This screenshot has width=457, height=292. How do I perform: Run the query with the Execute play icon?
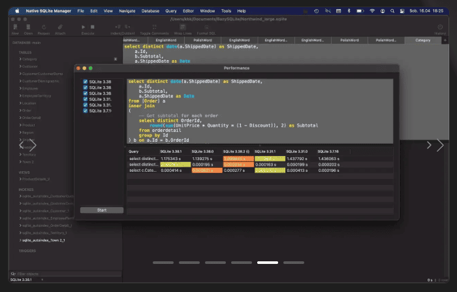[84, 27]
